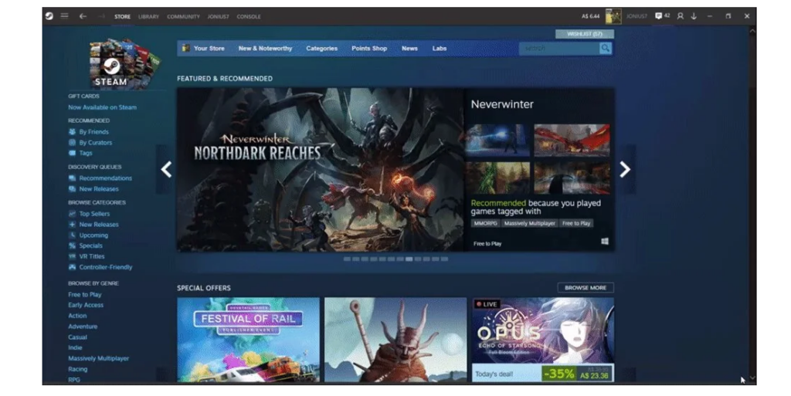791x396 pixels.
Task: Click the Windows platform icon on Neverwinter
Action: [604, 242]
